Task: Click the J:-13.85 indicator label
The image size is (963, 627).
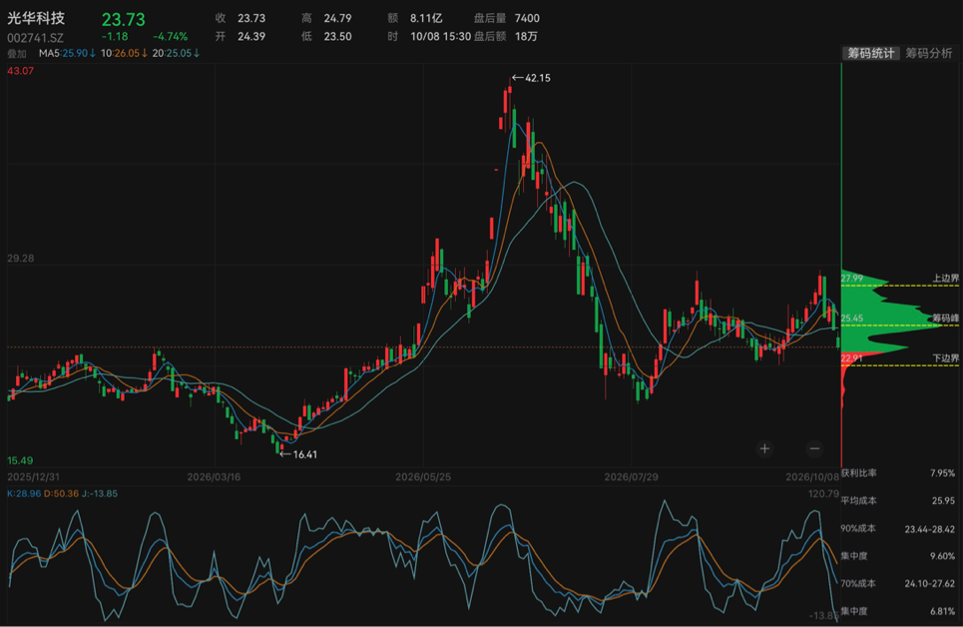Action: point(100,493)
